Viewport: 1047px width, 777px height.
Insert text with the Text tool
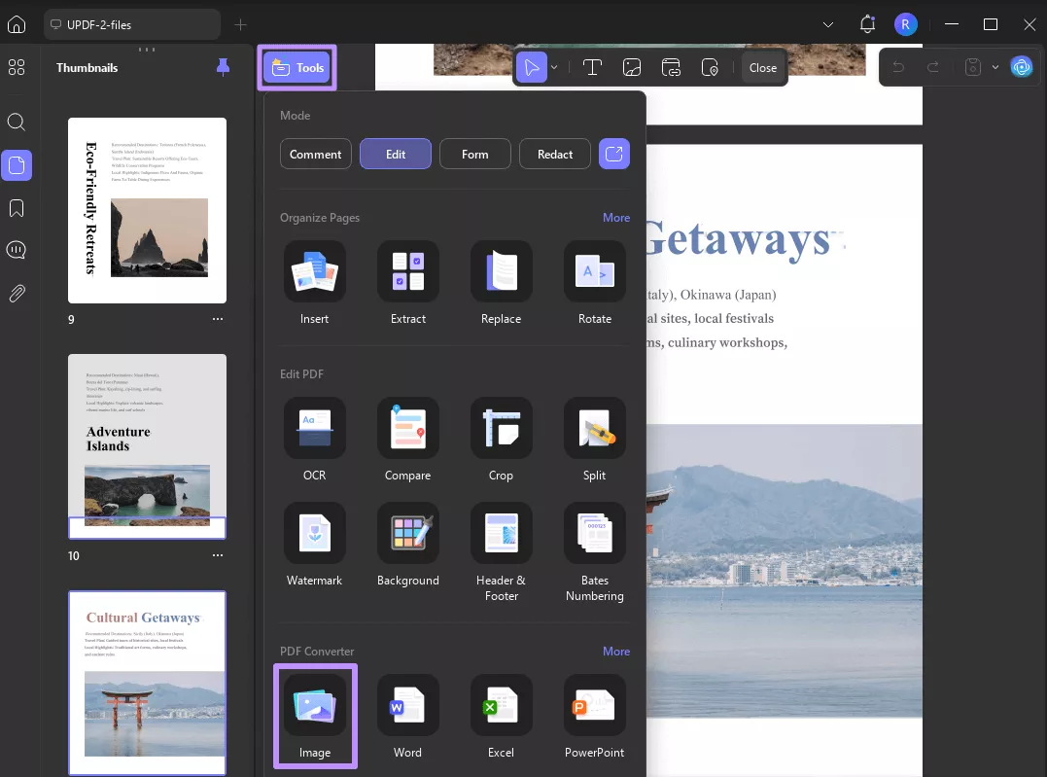pos(592,66)
